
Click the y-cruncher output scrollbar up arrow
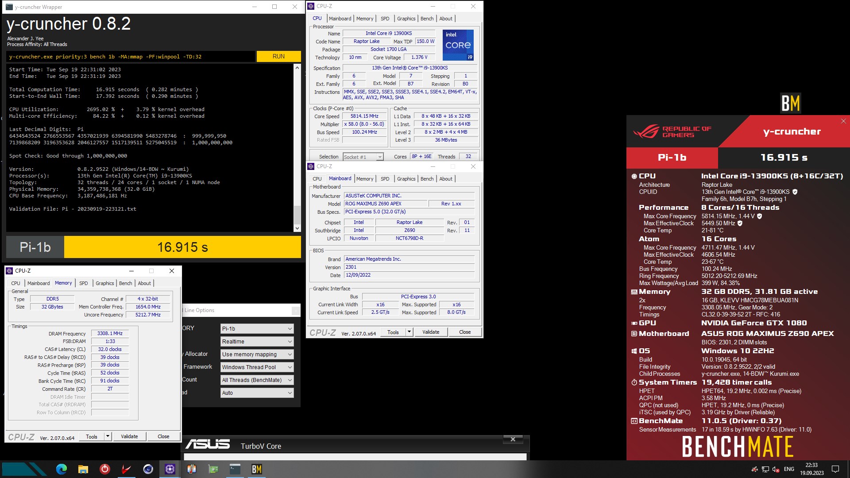click(x=297, y=68)
